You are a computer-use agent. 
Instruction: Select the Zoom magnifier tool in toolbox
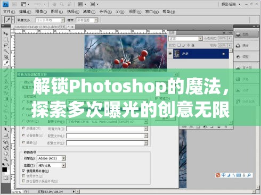[x=6, y=159]
